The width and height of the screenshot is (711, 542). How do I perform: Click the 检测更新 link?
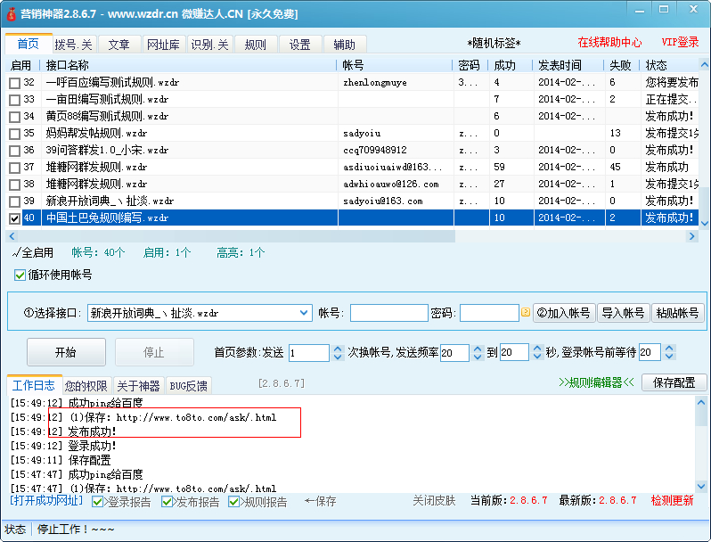671,501
